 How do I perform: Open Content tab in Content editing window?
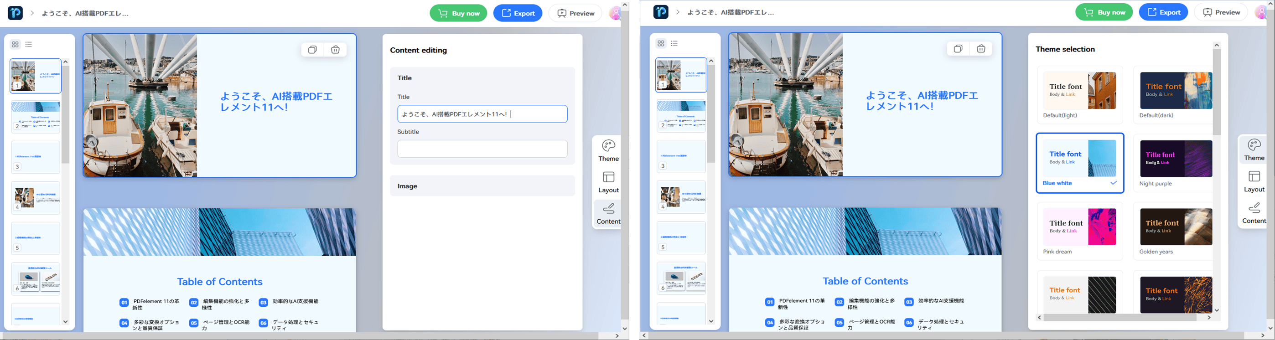pos(608,214)
